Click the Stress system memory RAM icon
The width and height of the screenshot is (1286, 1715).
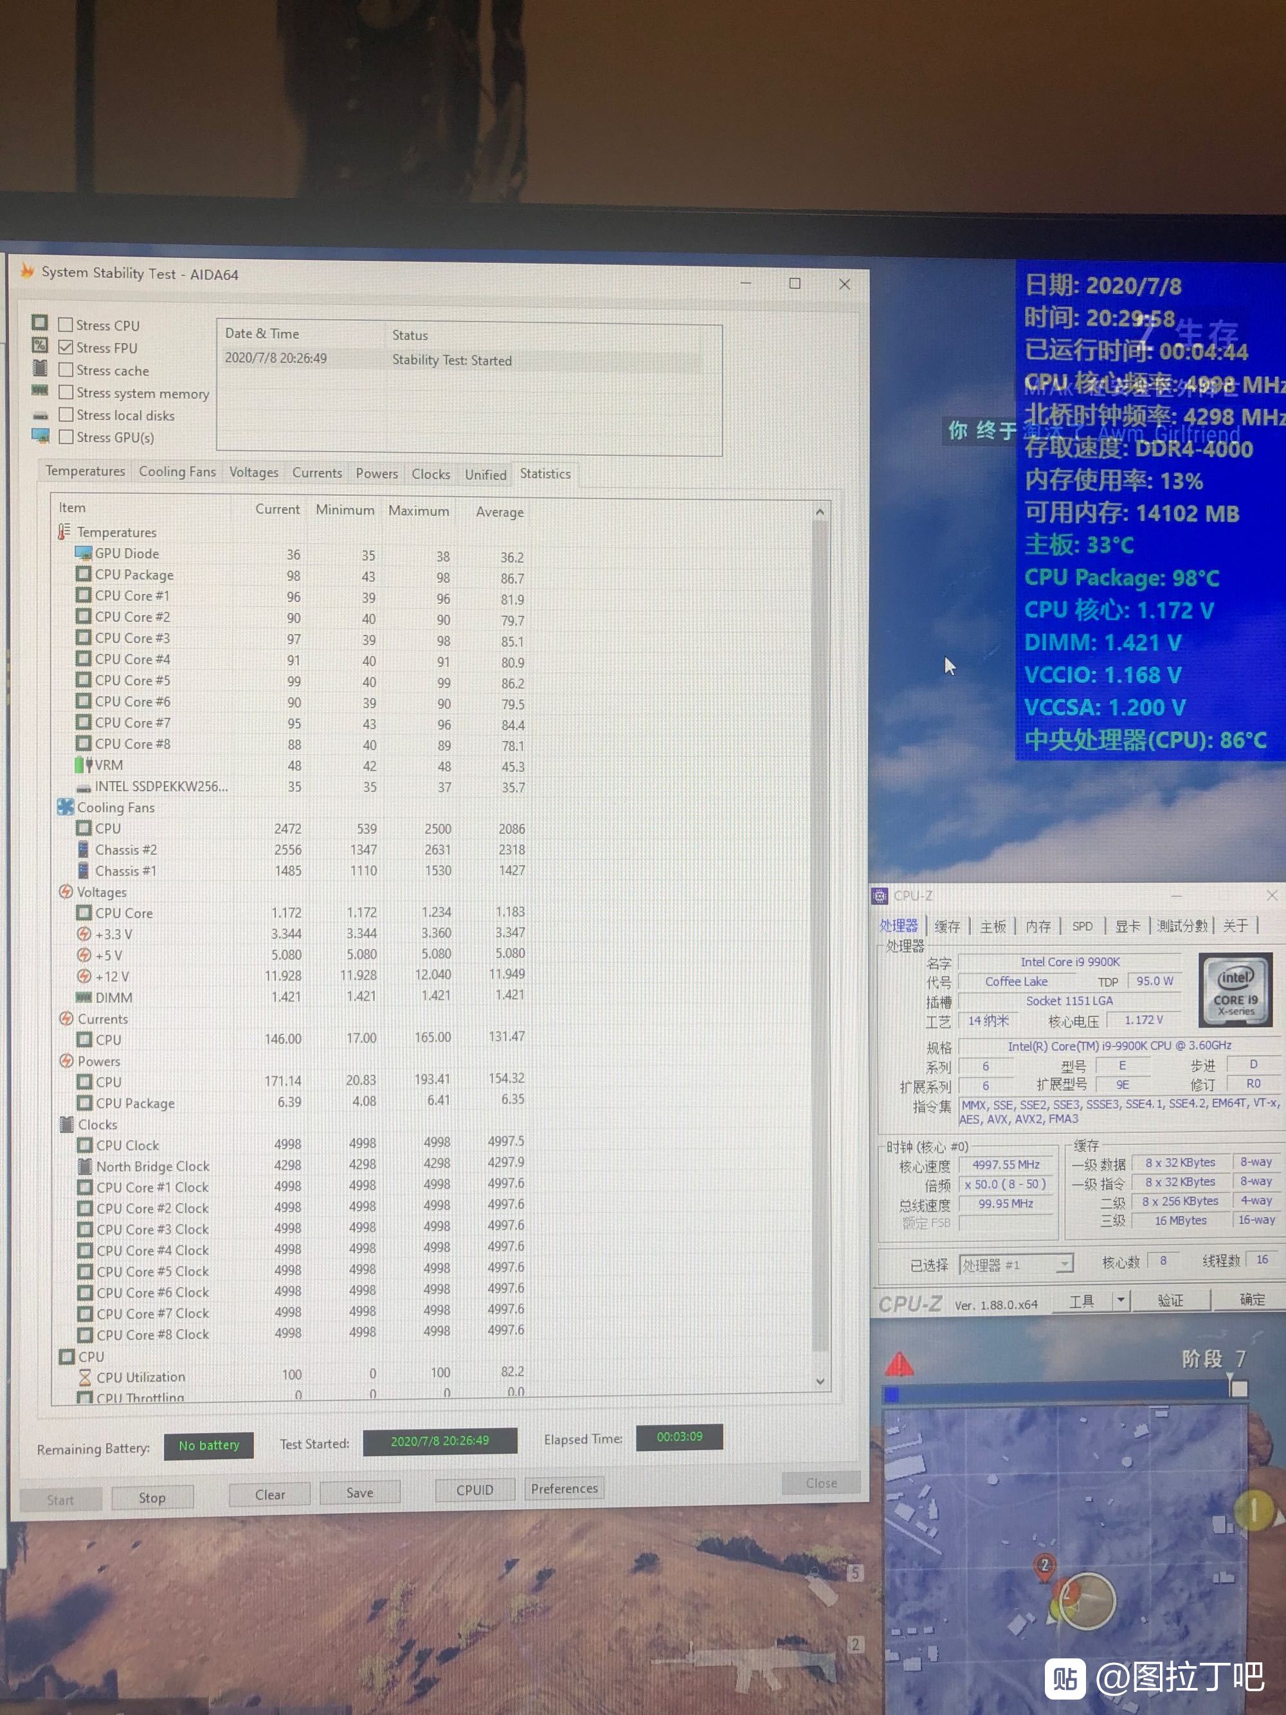41,390
